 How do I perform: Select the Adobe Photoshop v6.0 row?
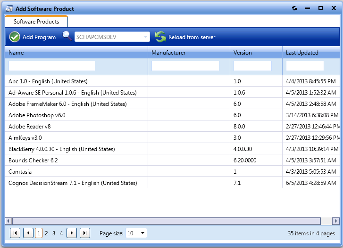pyautogui.click(x=37, y=115)
